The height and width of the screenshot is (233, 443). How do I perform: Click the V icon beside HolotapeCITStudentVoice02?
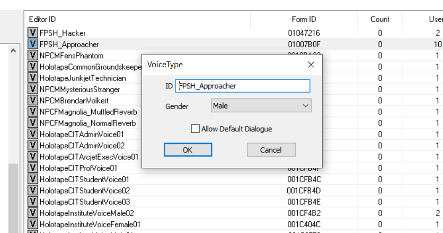pos(33,191)
